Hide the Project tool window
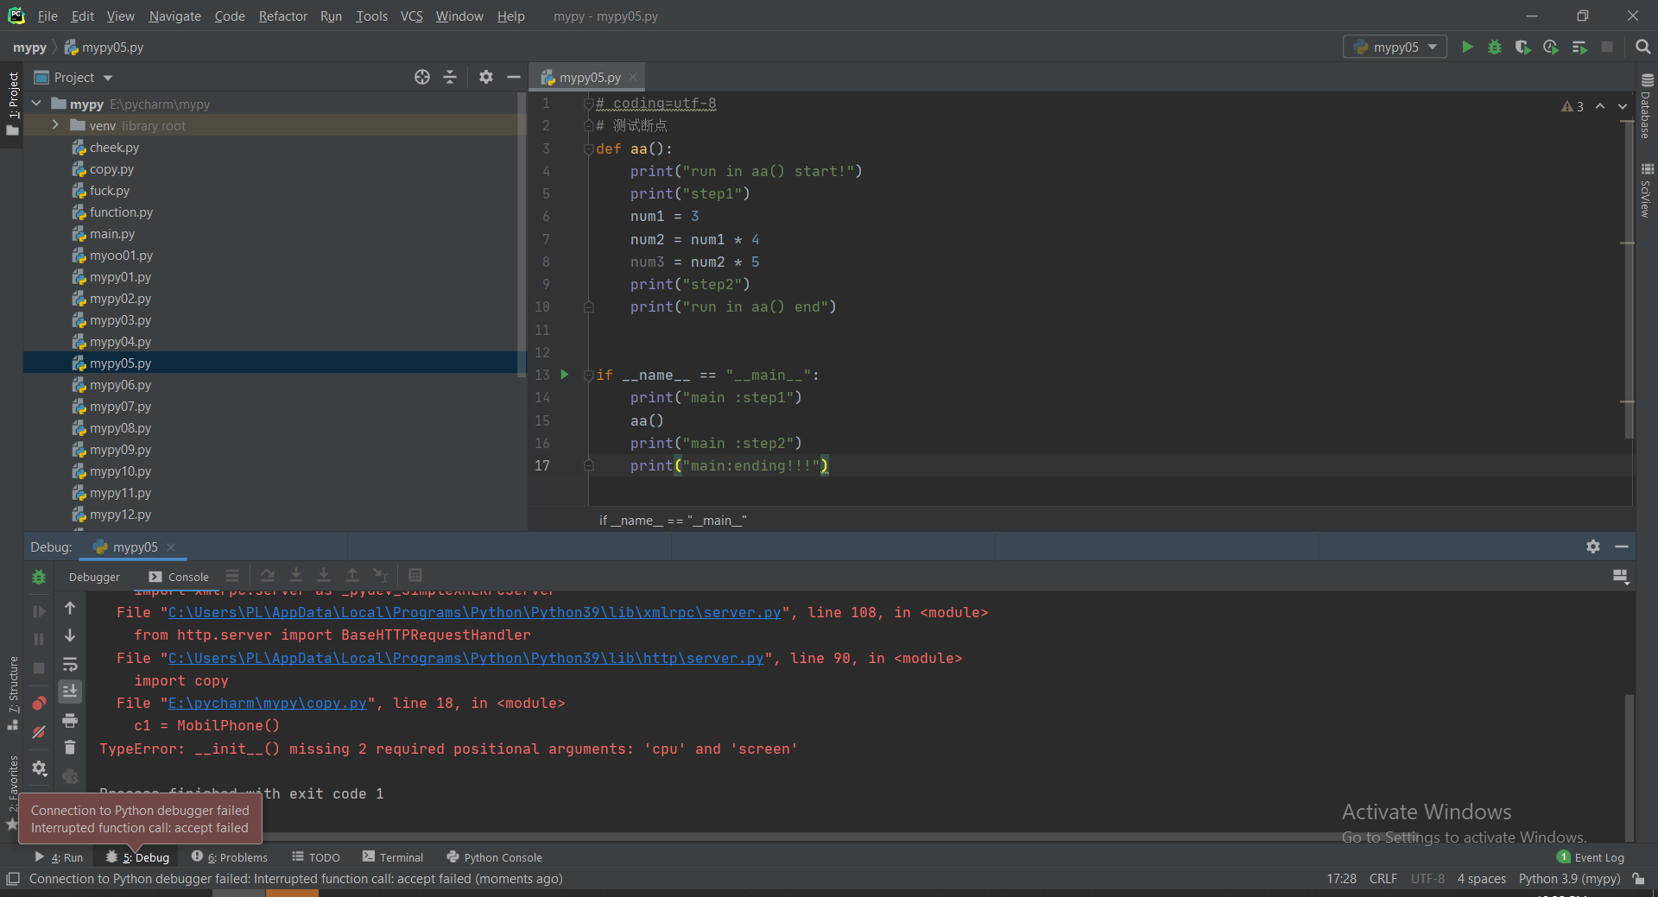Screen dimensions: 1658x897 (x=513, y=77)
